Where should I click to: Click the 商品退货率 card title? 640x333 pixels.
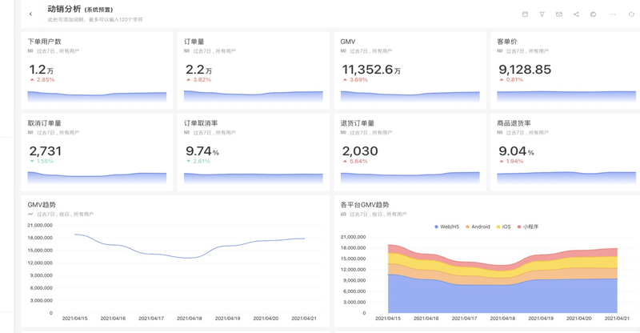pos(515,123)
